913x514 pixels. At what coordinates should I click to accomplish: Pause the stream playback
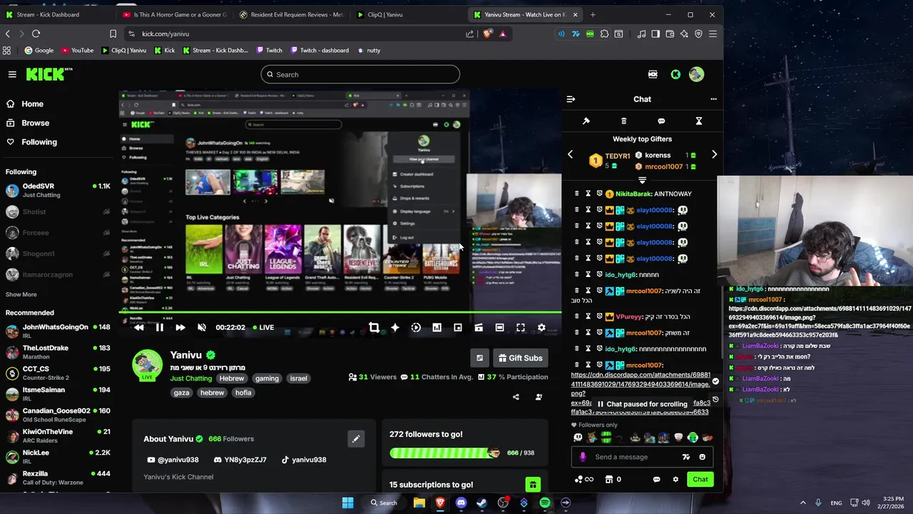point(160,328)
